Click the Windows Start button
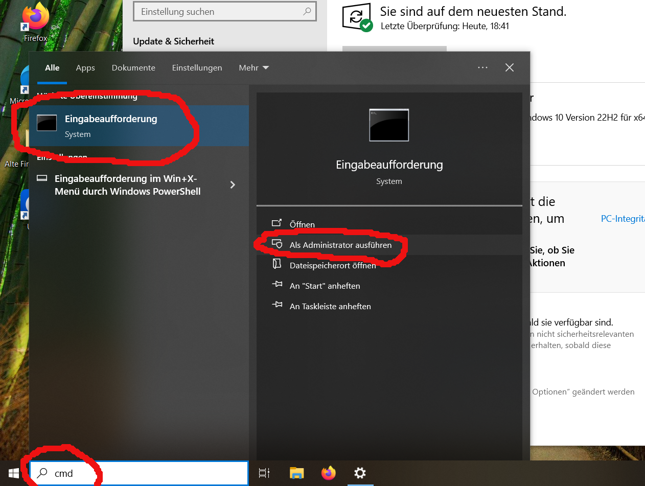Screen dimensions: 645x486 pos(14,473)
